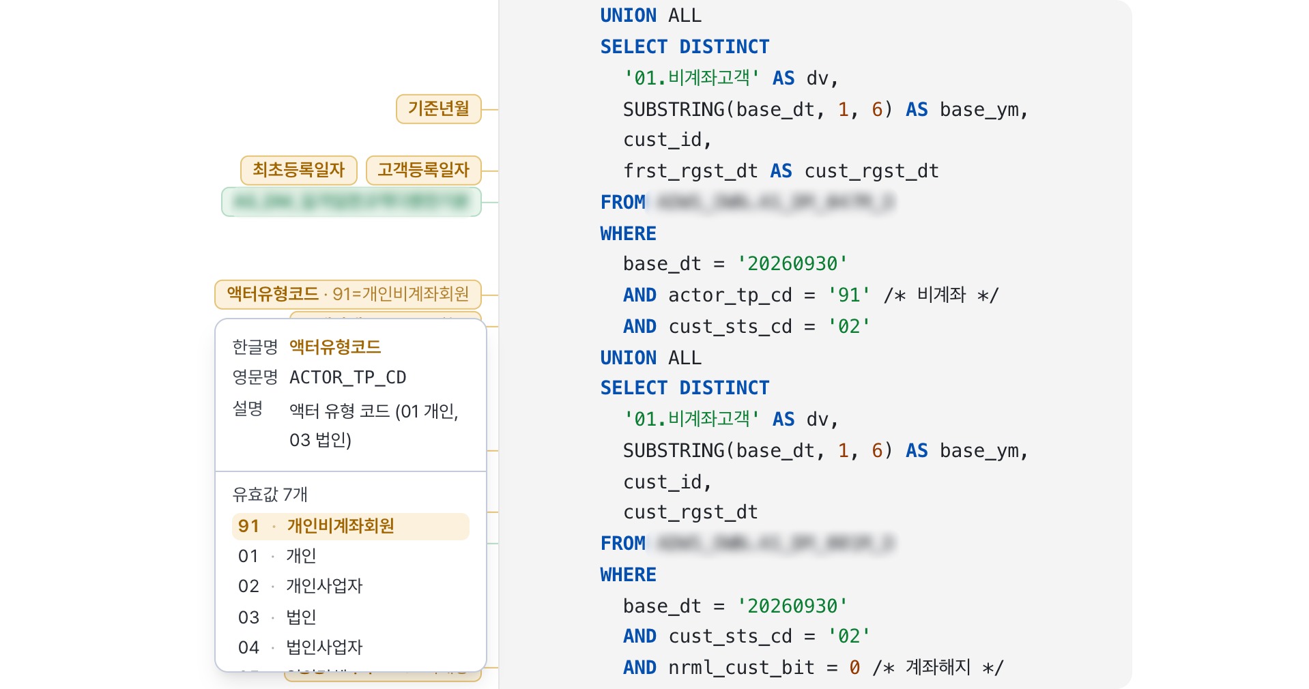
Task: Click the 설명 description text in popup
Action: [374, 426]
